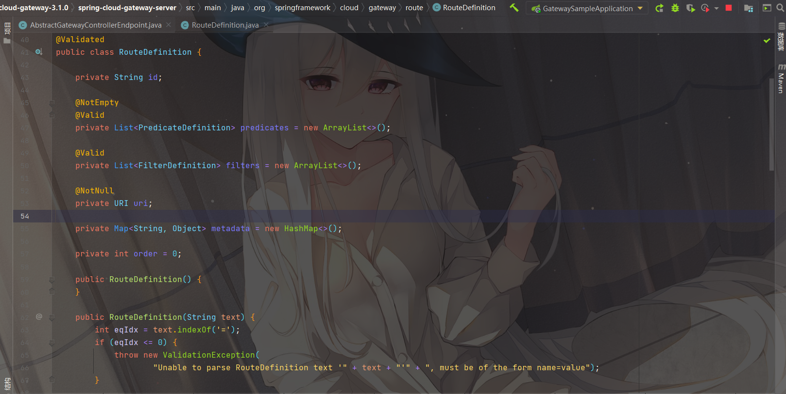This screenshot has height=394, width=786.
Task: Select spring-cloud-gateway-server breadcrumb
Action: [127, 8]
